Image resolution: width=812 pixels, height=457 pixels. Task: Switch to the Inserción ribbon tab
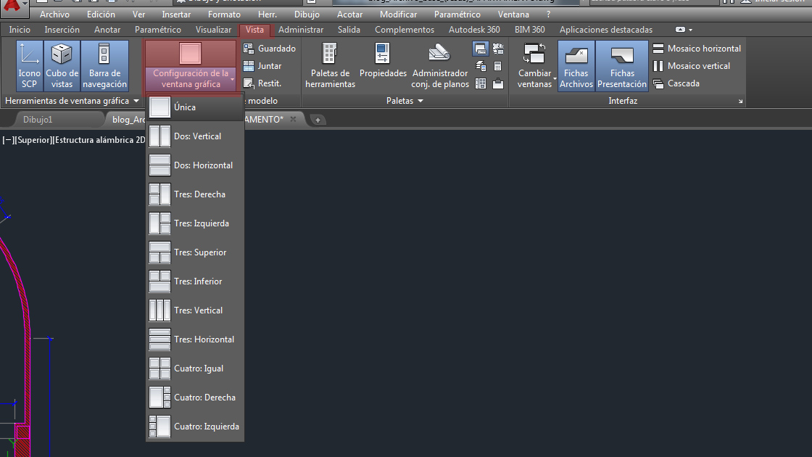point(62,30)
